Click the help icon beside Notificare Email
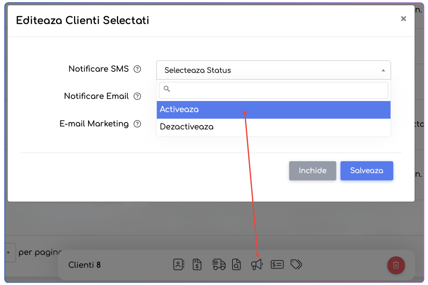 137,96
